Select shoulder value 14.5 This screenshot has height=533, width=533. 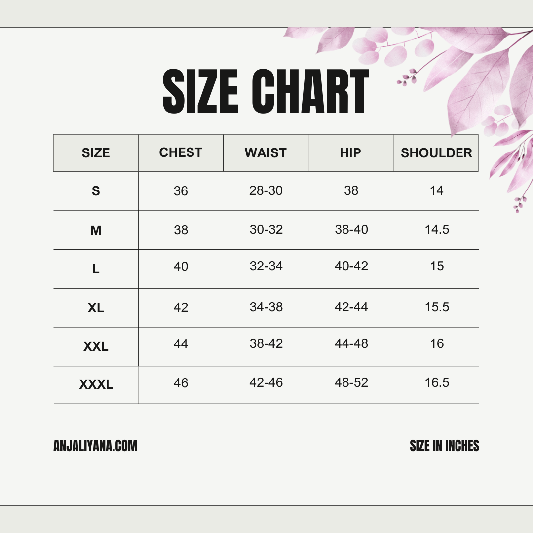tap(437, 229)
